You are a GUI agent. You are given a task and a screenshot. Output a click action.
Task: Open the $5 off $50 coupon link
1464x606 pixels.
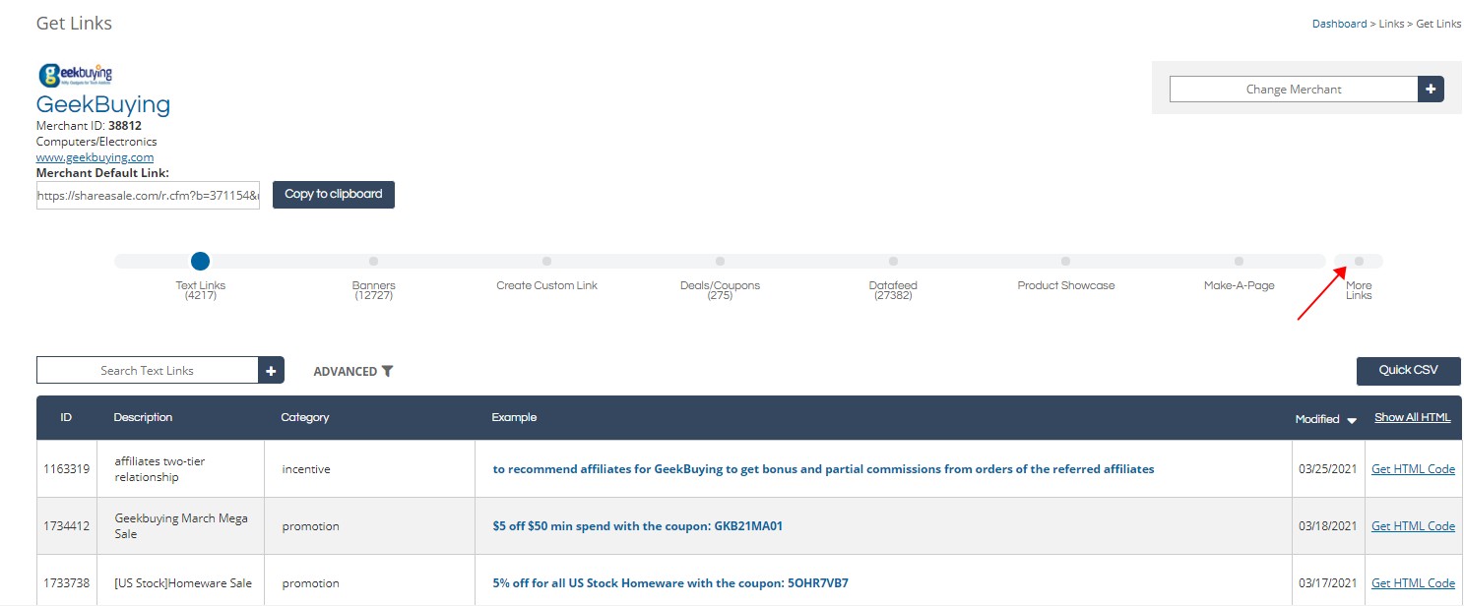pos(638,526)
